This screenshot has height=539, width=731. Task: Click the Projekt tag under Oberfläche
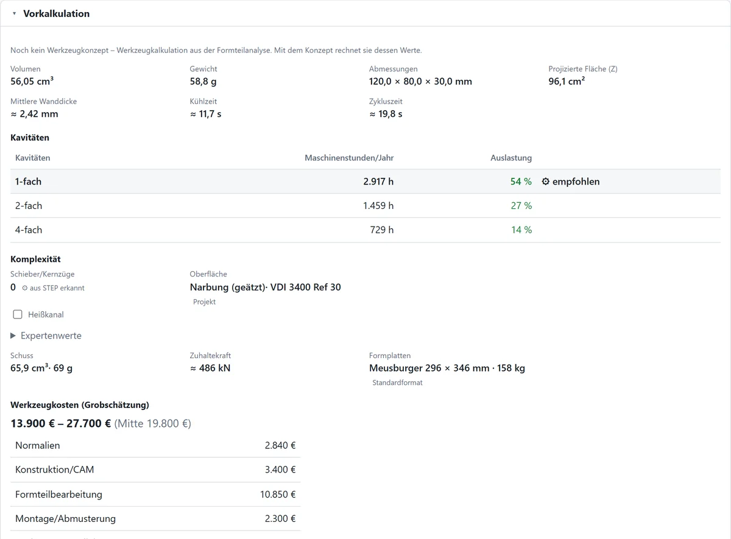tap(204, 302)
